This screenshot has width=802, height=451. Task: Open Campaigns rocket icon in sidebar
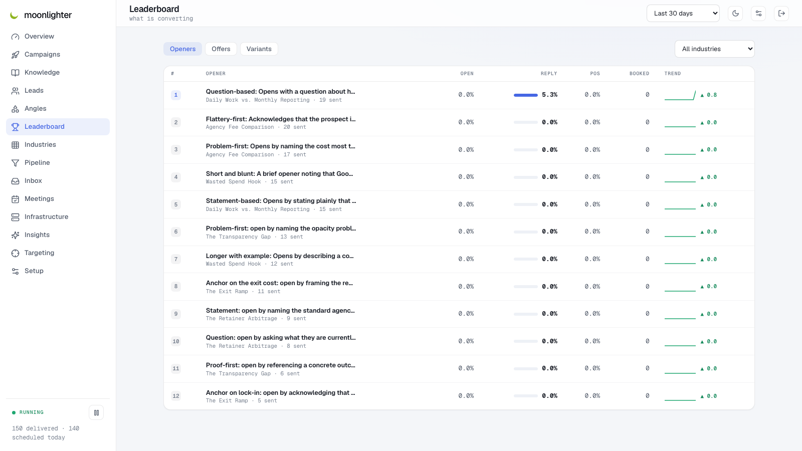pyautogui.click(x=16, y=55)
